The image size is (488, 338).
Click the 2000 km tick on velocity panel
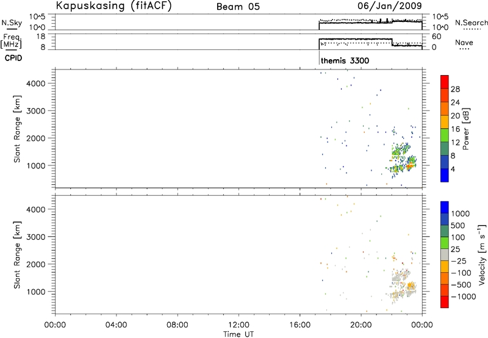(x=37, y=264)
